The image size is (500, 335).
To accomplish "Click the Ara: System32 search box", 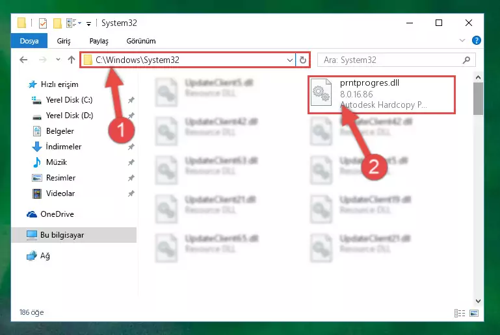I will click(397, 60).
